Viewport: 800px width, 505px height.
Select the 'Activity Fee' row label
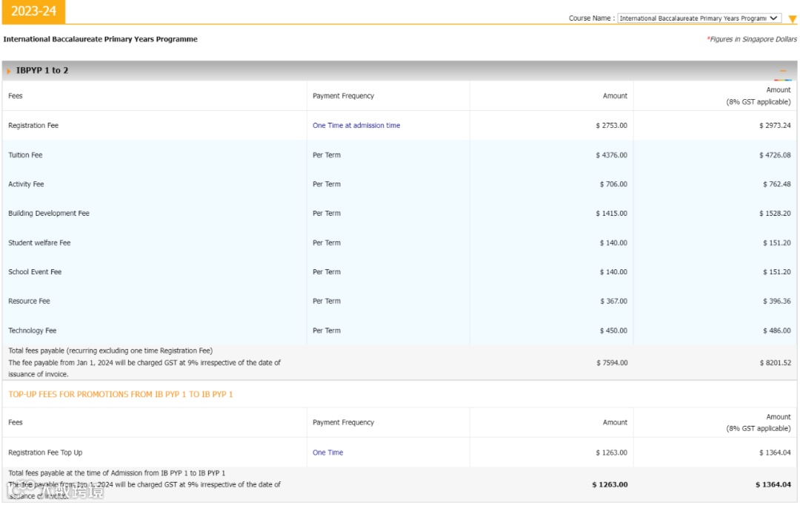click(x=26, y=184)
